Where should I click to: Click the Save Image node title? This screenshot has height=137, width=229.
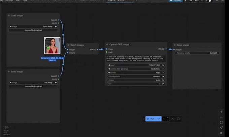(183, 45)
